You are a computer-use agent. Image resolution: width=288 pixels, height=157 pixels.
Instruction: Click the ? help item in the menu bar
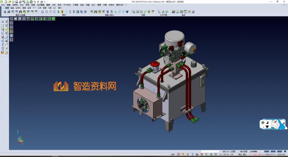coord(126,5)
